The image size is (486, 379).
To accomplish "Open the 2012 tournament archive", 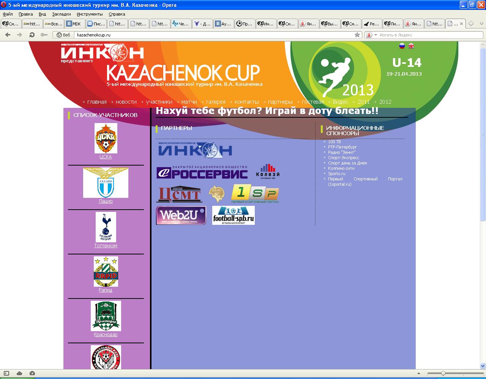I will point(385,102).
